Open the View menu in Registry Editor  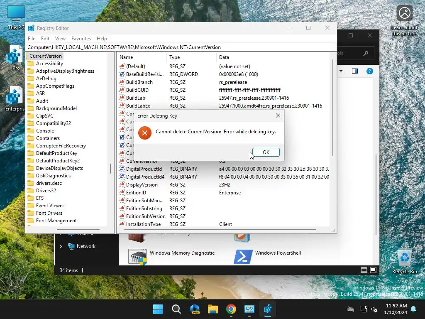[60, 39]
